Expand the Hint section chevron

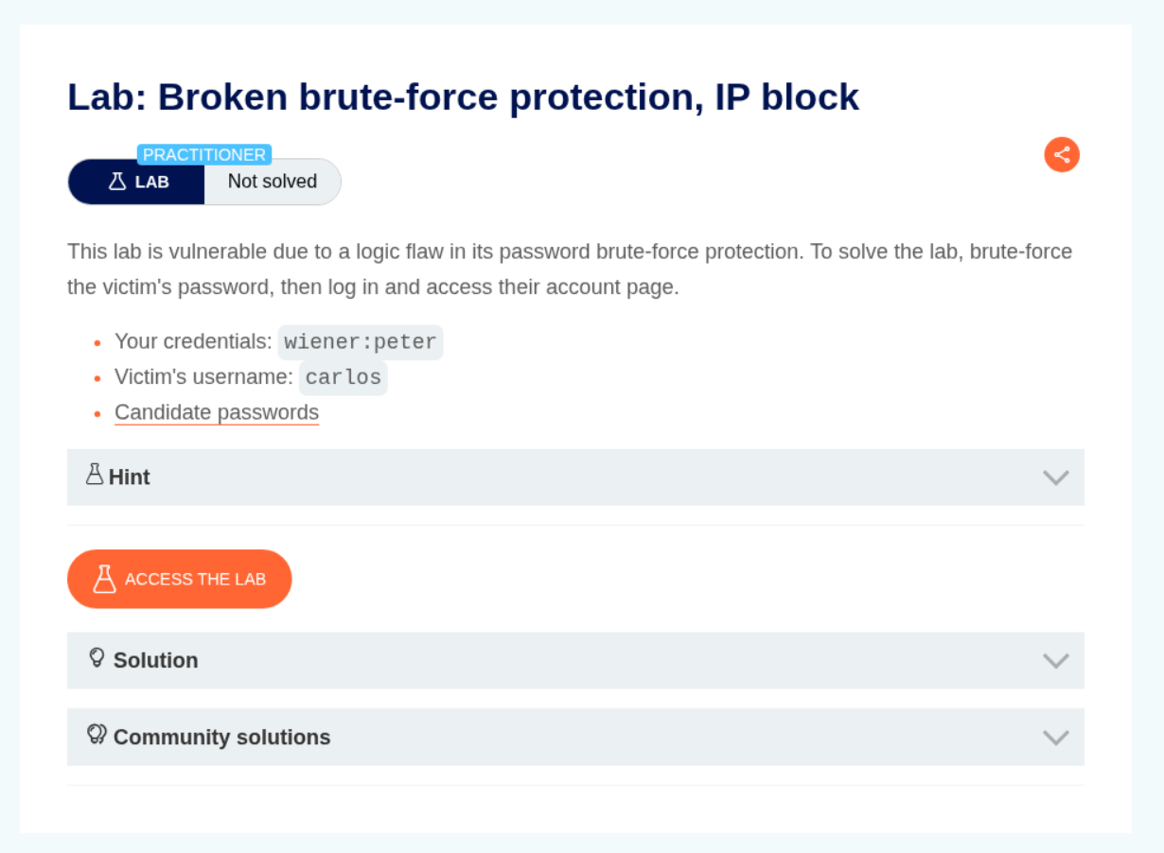click(1055, 478)
